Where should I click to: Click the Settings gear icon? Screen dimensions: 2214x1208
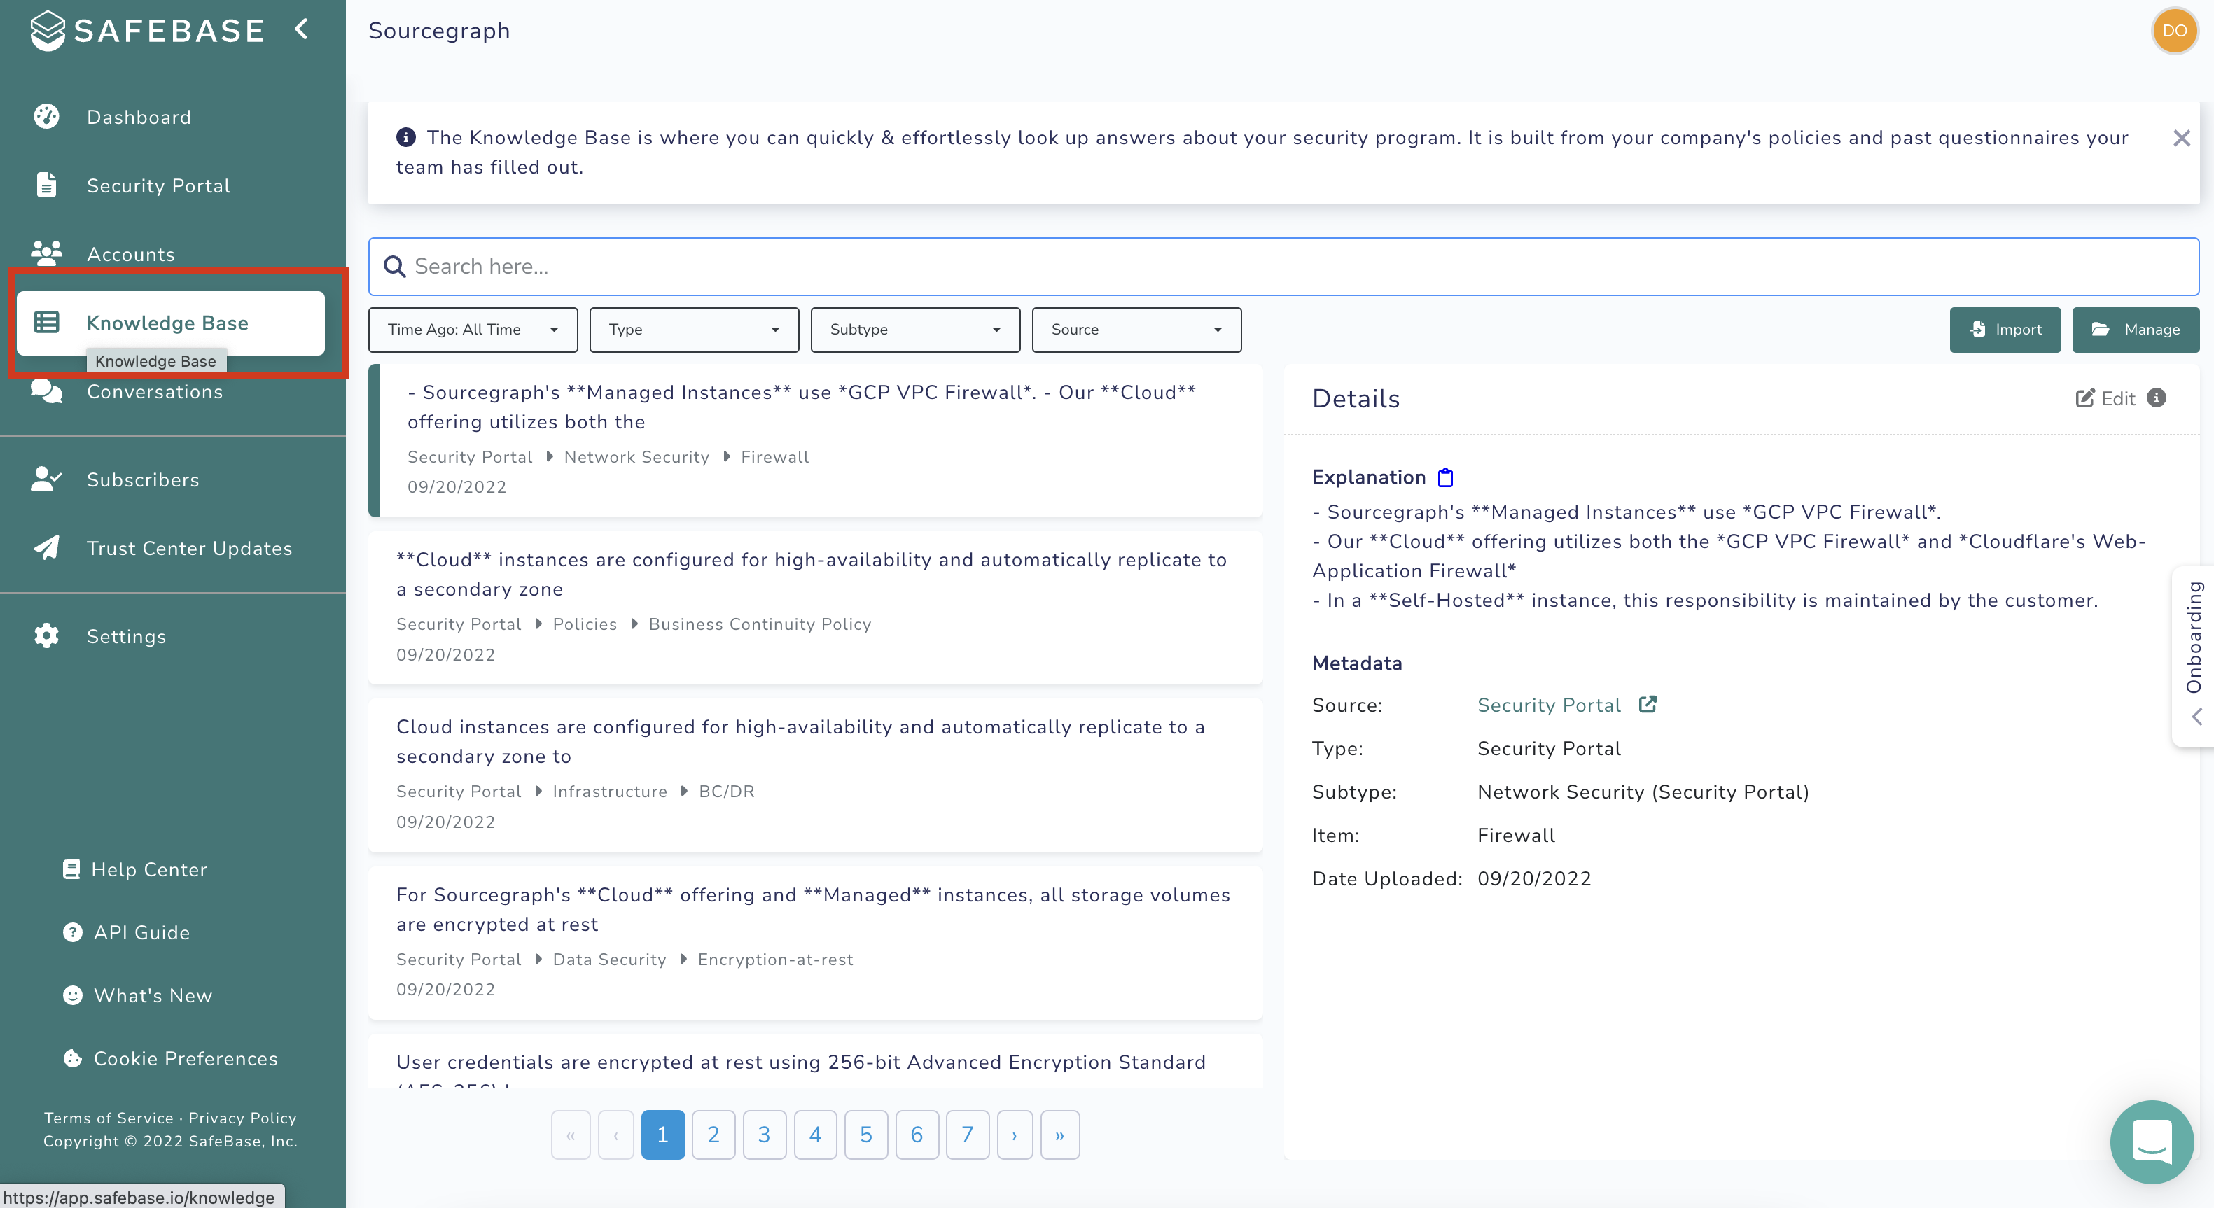point(45,637)
